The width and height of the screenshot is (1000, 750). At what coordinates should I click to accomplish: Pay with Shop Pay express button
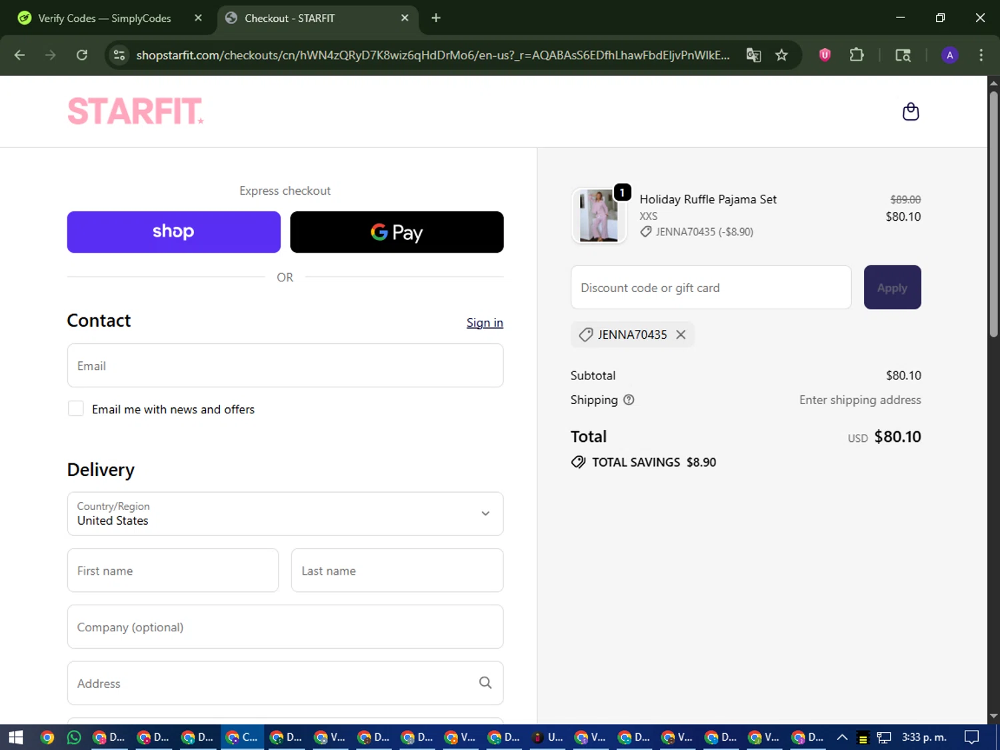tap(173, 232)
